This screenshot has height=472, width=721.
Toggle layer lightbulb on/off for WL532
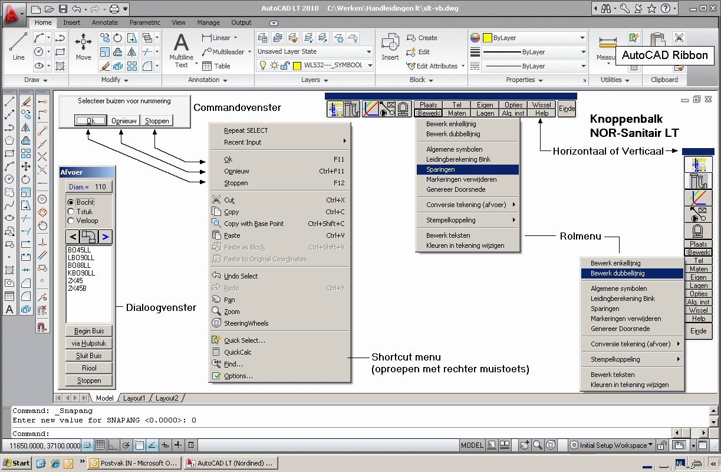[264, 65]
